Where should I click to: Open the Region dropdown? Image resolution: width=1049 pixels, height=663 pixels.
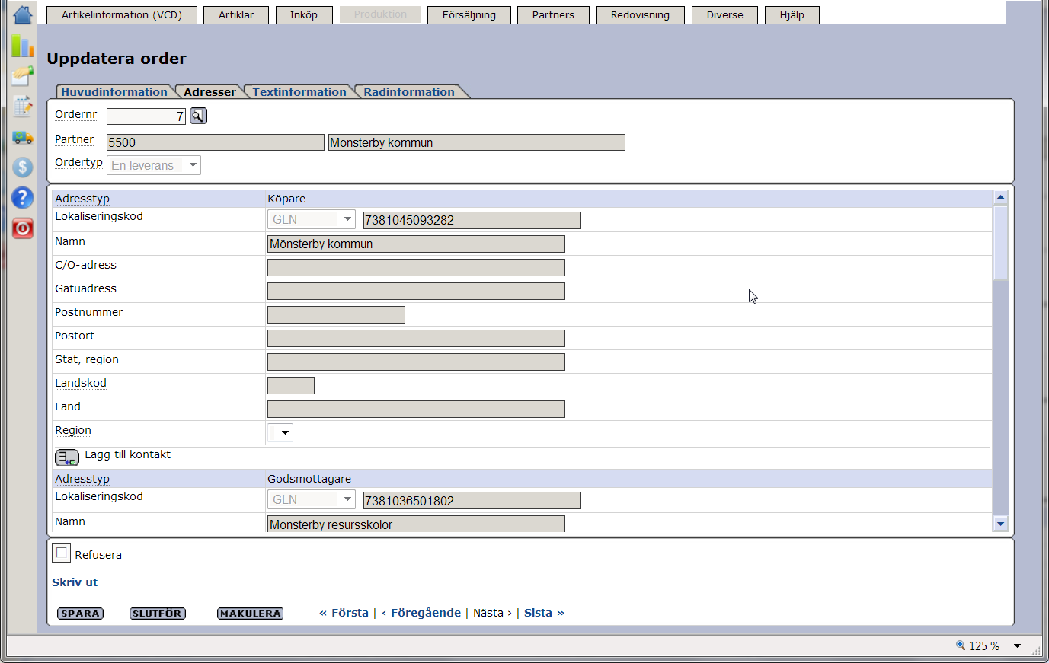click(280, 432)
